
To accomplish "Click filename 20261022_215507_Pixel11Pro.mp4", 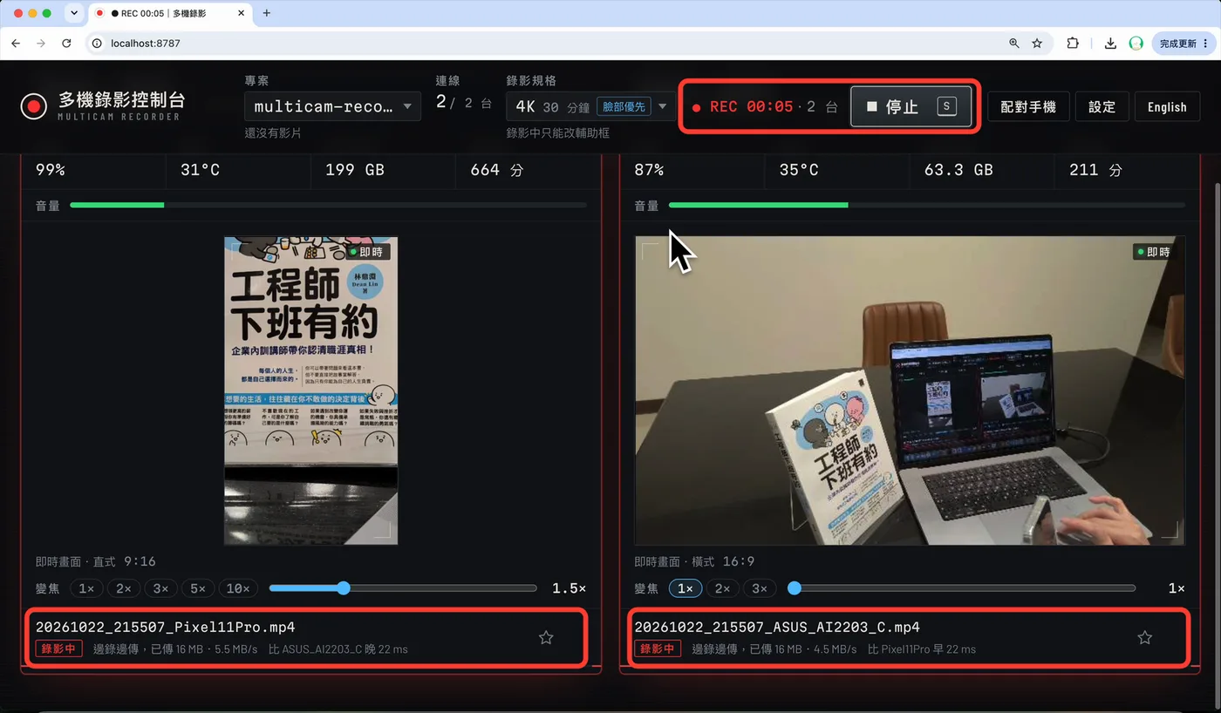I will 165,627.
